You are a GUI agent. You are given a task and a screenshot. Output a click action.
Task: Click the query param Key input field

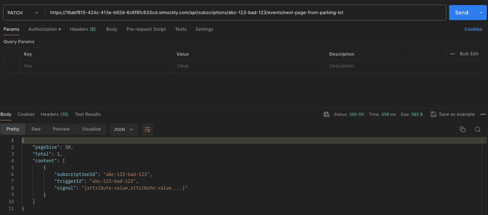coord(97,66)
